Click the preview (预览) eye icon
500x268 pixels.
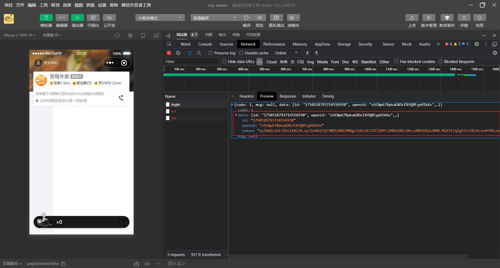click(260, 18)
